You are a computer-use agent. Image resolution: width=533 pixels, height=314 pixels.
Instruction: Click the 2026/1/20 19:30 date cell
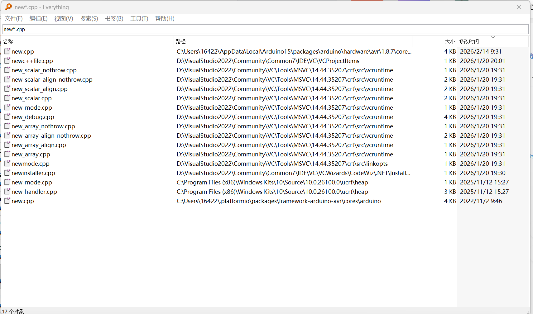coord(483,173)
